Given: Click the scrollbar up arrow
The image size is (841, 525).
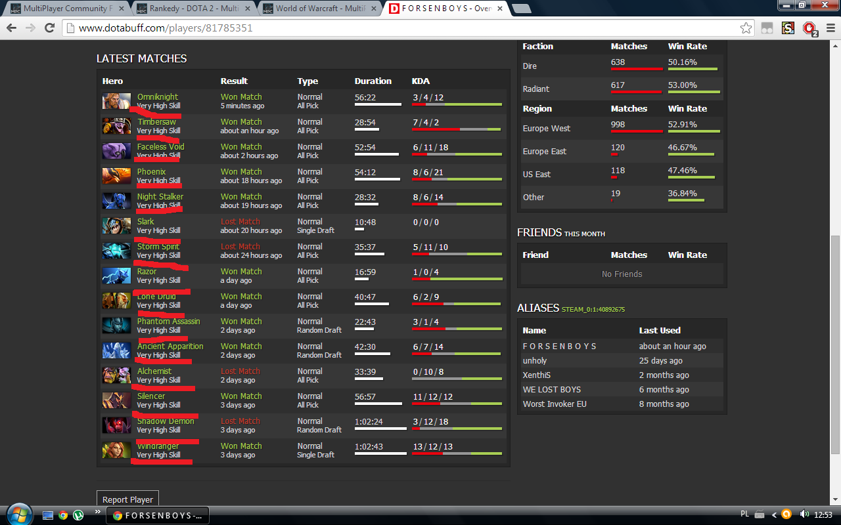Looking at the screenshot, I should (x=835, y=45).
